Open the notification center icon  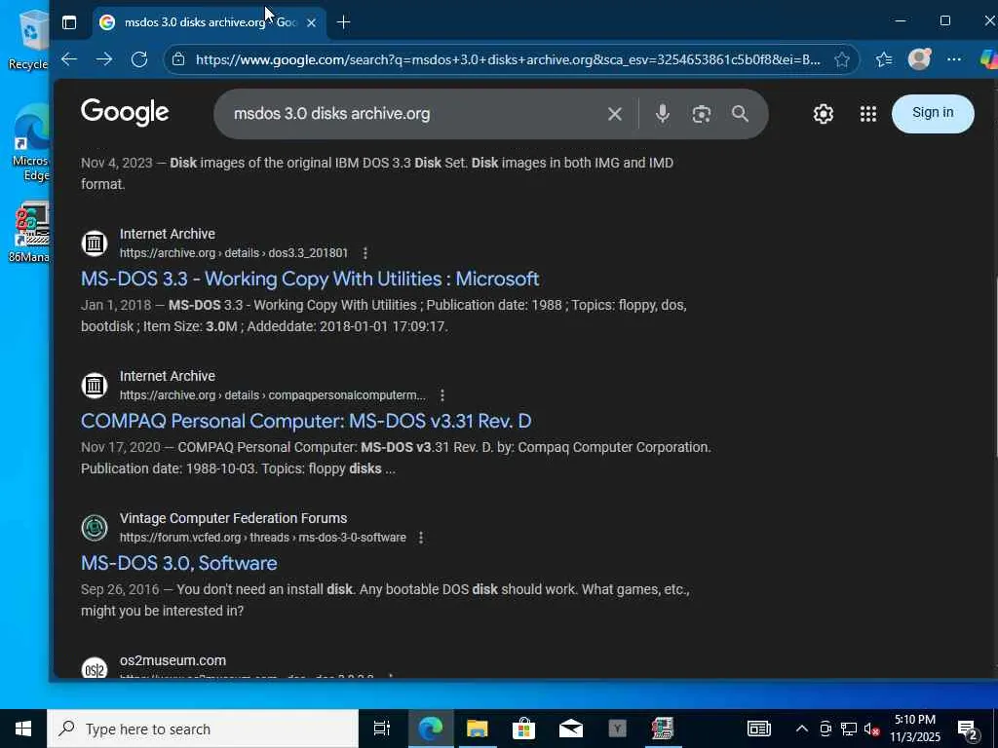pyautogui.click(x=968, y=729)
